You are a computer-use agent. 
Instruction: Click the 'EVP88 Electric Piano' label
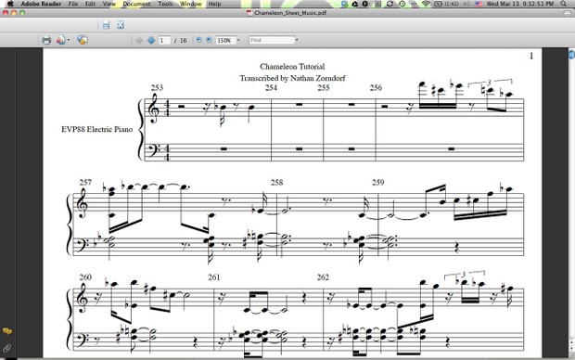pyautogui.click(x=97, y=129)
